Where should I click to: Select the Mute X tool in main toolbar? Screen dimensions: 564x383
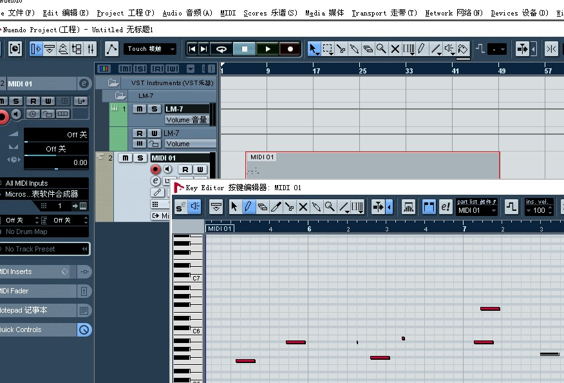click(x=395, y=48)
